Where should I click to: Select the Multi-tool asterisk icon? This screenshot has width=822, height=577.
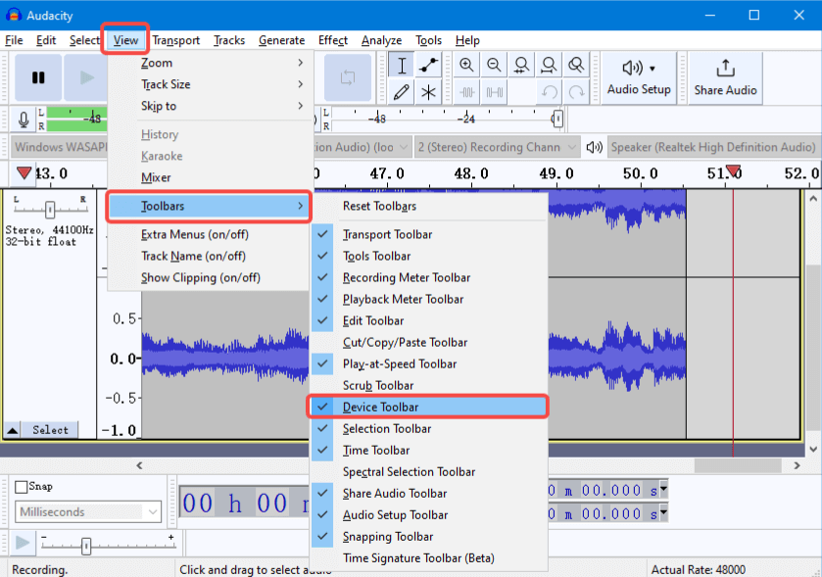click(x=428, y=92)
